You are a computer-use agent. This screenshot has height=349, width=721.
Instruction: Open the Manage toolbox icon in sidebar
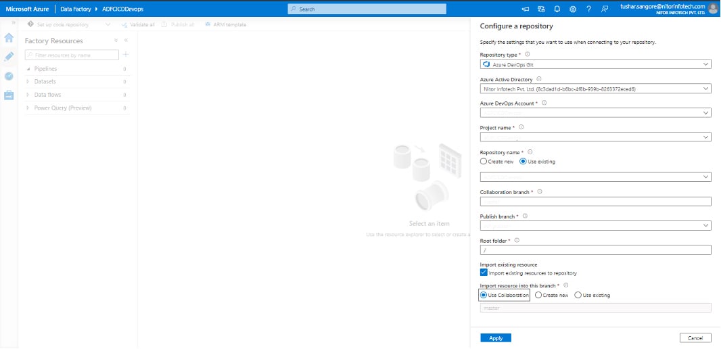pyautogui.click(x=9, y=95)
